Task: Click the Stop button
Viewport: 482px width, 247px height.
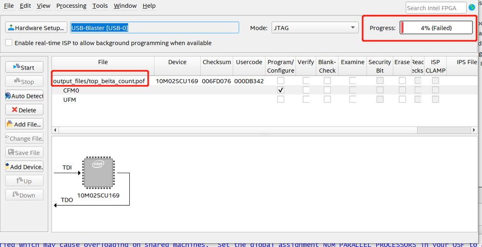Action: (24, 82)
